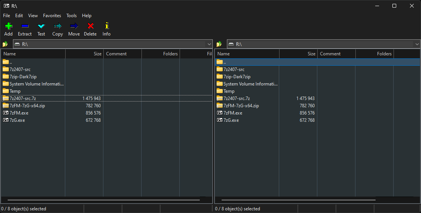The image size is (421, 213).
Task: Click the 7z app icon in title bar
Action: pos(6,6)
